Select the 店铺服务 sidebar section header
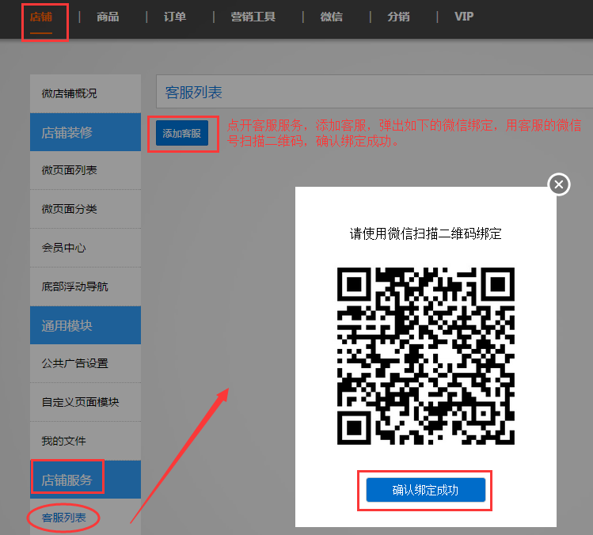The height and width of the screenshot is (535, 593). 86,480
